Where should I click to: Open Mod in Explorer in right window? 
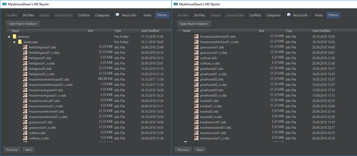194,24
